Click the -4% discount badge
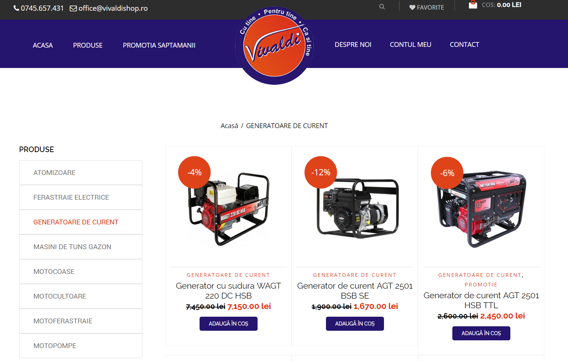 coord(194,172)
